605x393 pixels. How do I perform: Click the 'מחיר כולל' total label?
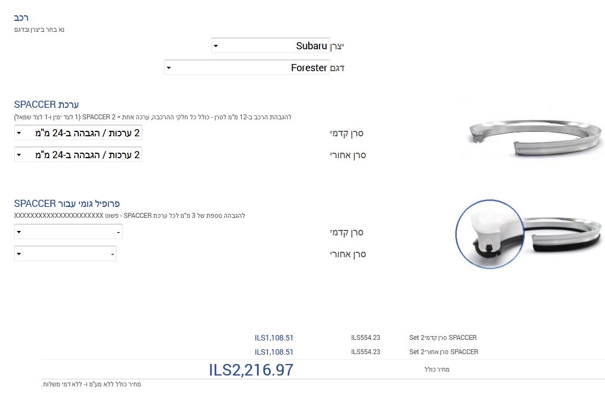(437, 370)
